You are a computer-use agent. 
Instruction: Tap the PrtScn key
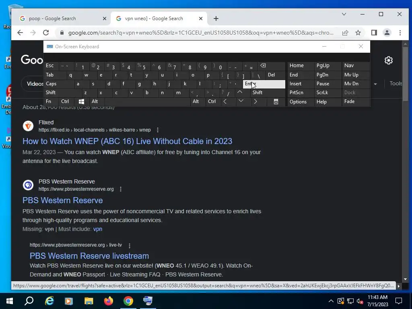point(301,93)
